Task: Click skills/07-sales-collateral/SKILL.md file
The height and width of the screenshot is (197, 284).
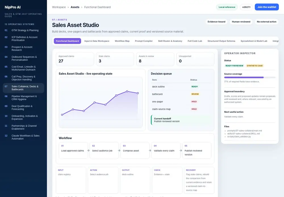Action: (x=243, y=134)
